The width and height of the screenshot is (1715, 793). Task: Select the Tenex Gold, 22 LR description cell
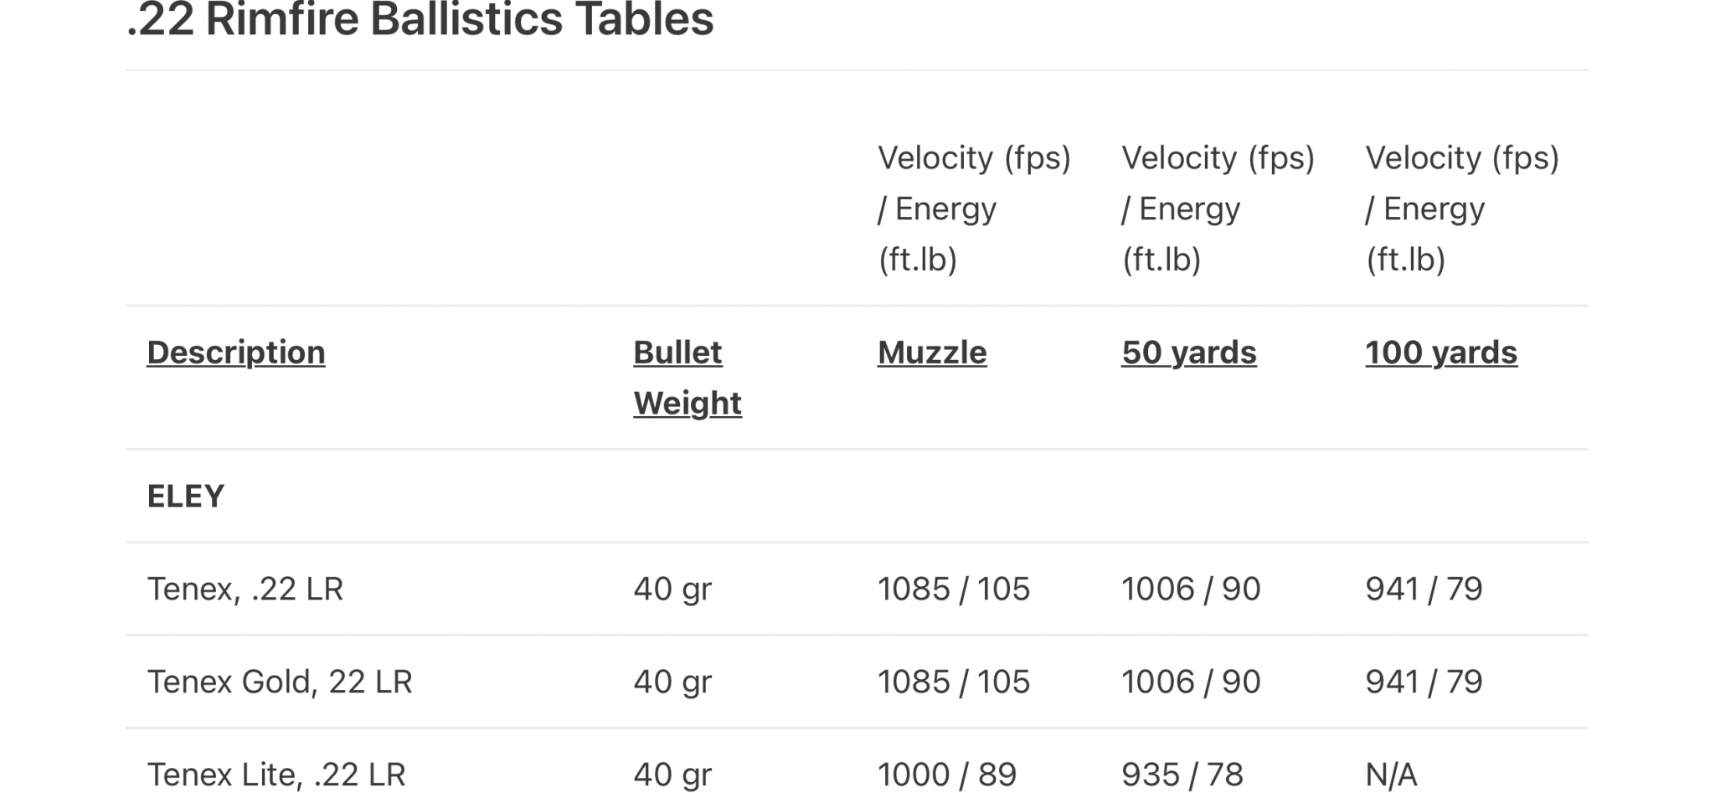(280, 682)
